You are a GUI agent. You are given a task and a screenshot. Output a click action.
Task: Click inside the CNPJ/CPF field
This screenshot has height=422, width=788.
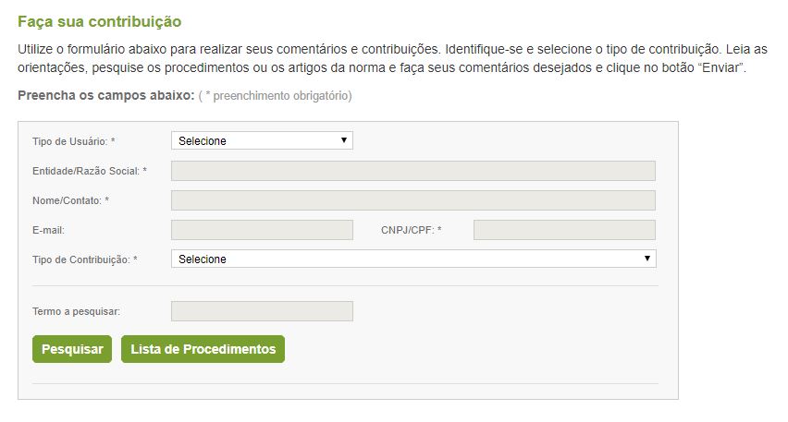564,230
